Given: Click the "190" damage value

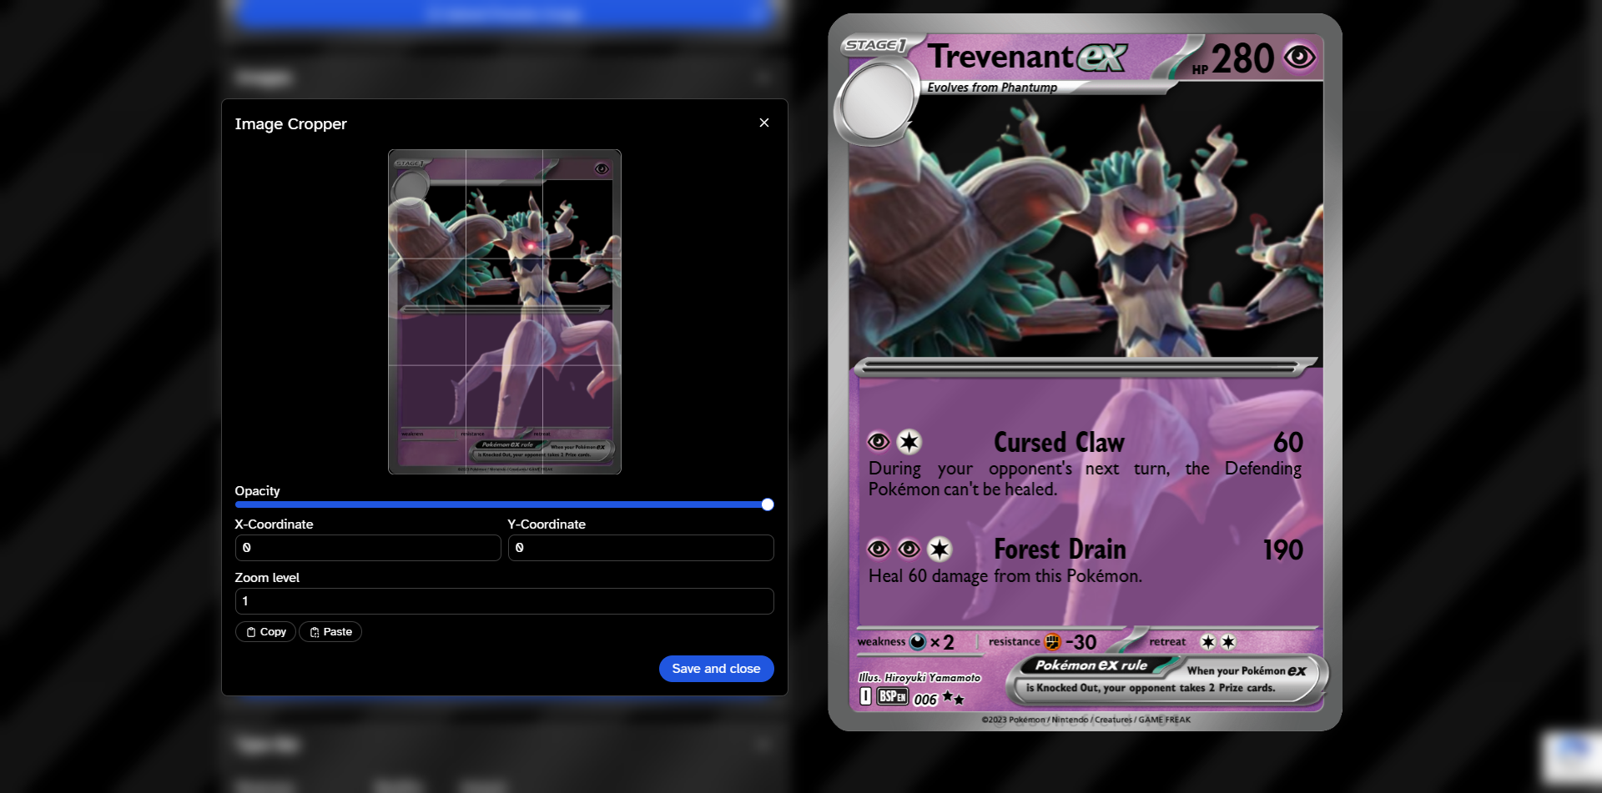Looking at the screenshot, I should tap(1282, 550).
